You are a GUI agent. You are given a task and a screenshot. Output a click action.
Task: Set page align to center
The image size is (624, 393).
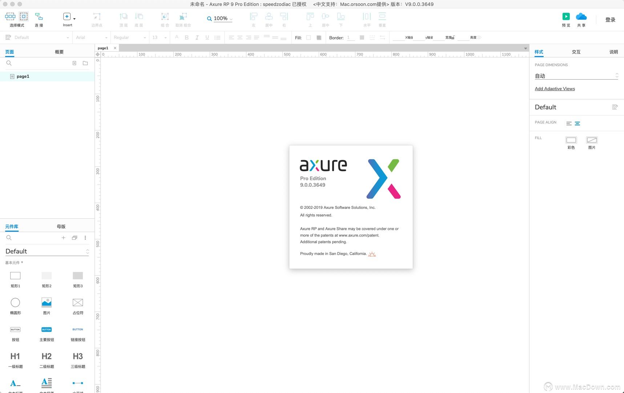point(577,123)
